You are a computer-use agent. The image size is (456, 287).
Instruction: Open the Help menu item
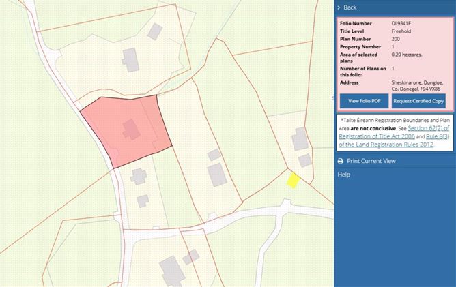(x=344, y=175)
